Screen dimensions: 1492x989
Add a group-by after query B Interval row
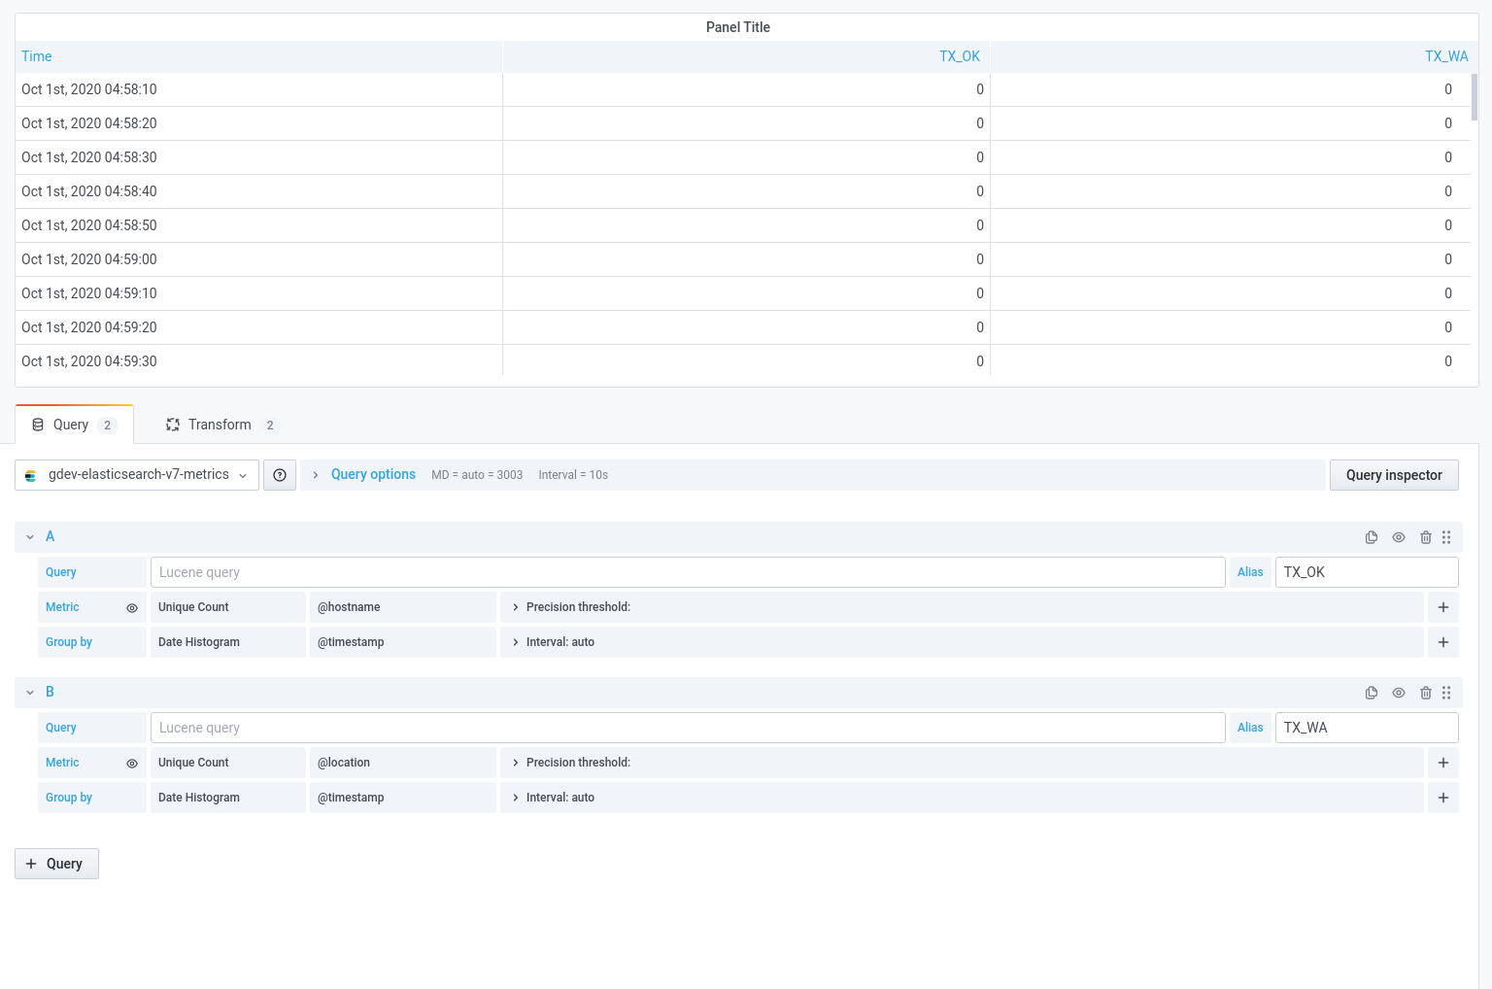point(1443,798)
